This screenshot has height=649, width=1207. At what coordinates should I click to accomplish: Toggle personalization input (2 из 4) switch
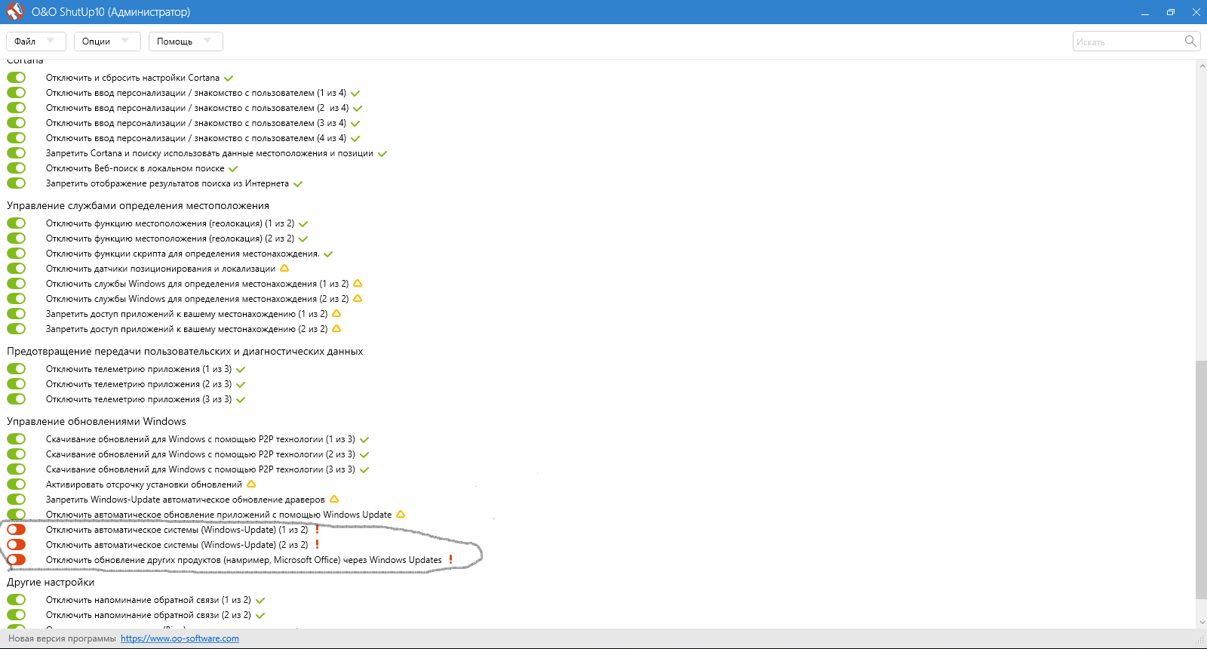[x=17, y=107]
